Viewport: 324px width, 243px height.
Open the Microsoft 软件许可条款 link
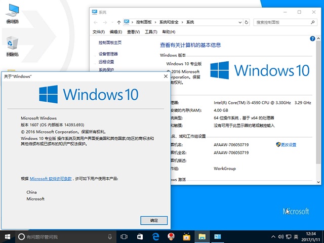tap(51, 179)
